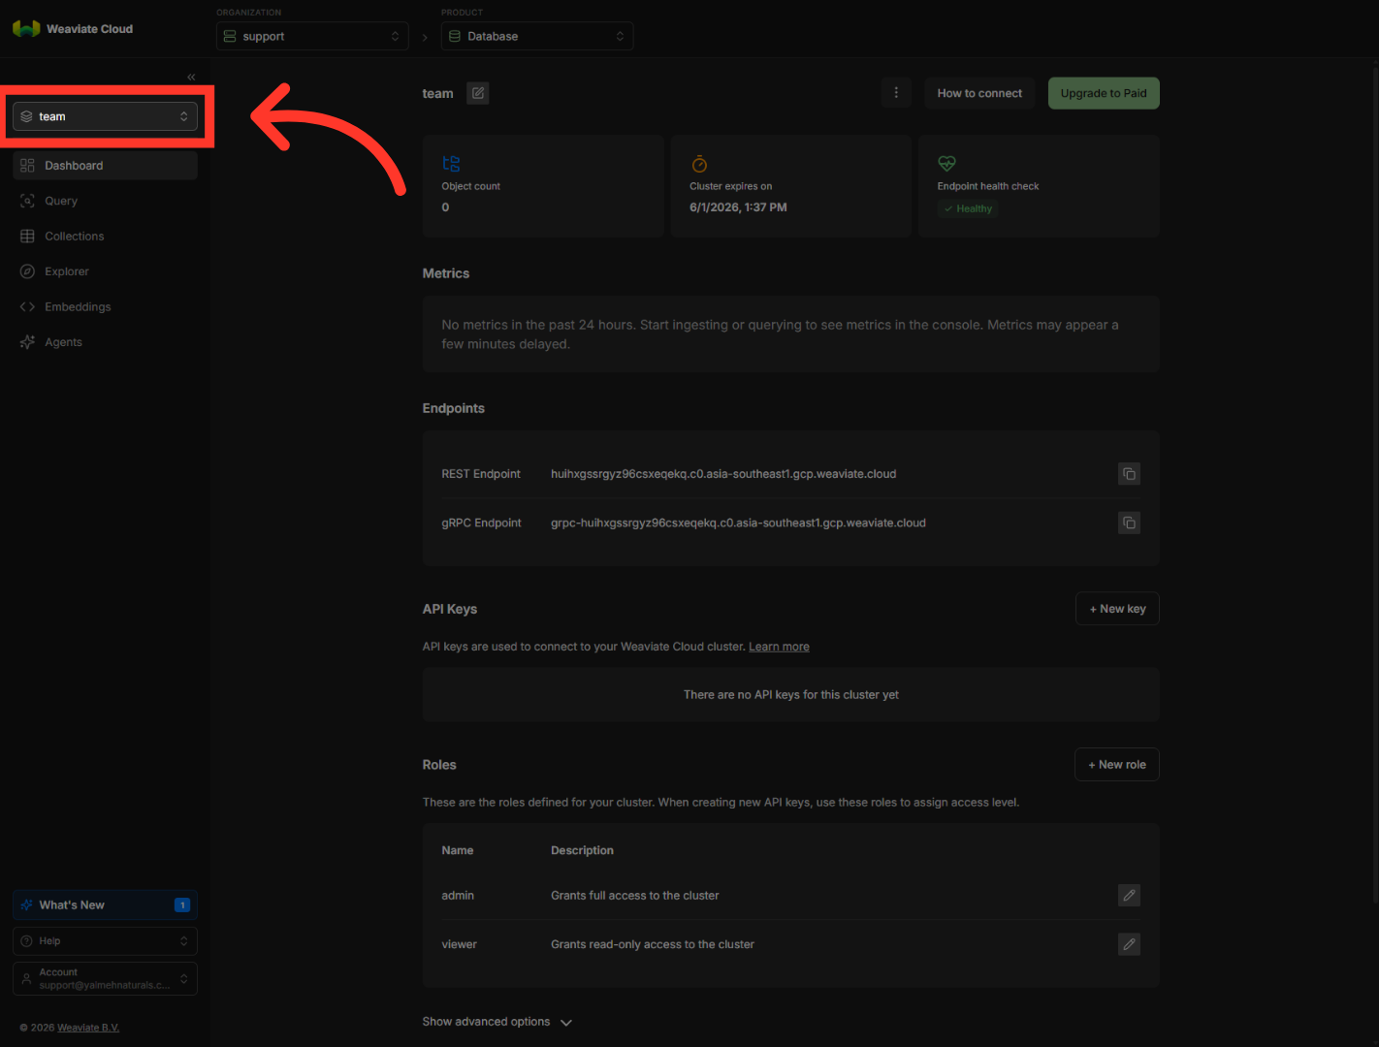Click the Explorer compass icon
This screenshot has height=1047, width=1379.
[x=27, y=271]
